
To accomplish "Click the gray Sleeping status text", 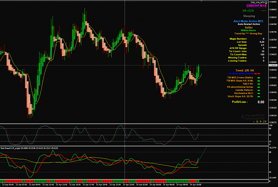I will tap(249, 16).
